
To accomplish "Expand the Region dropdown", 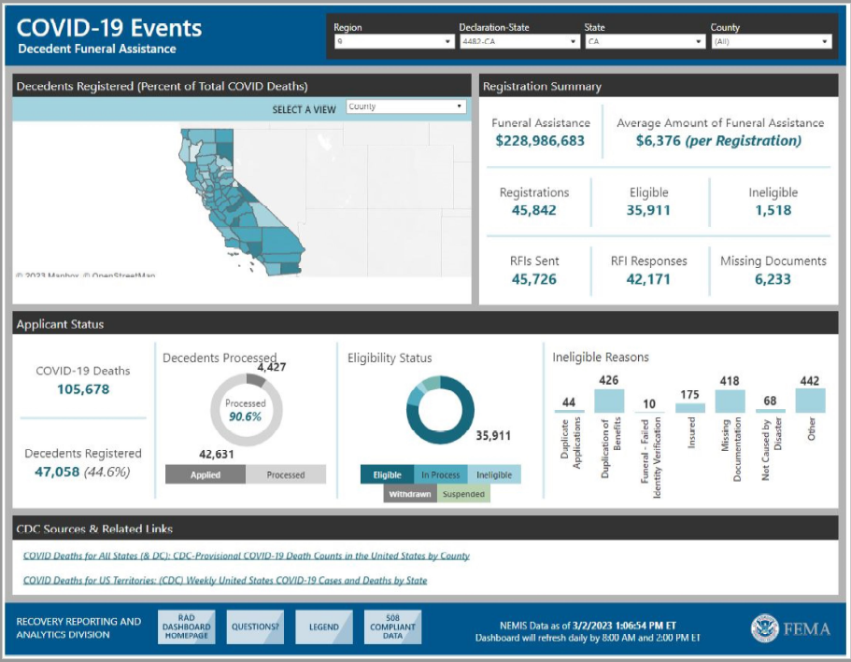I will click(393, 42).
